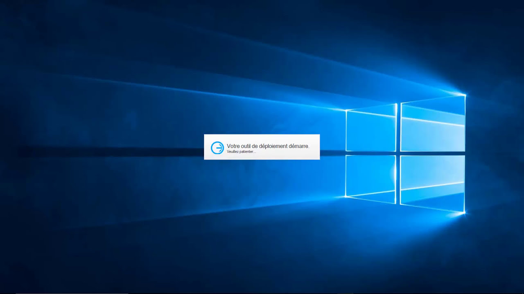Click the "Veuillez patienter..." message
Image resolution: width=524 pixels, height=294 pixels.
point(242,151)
